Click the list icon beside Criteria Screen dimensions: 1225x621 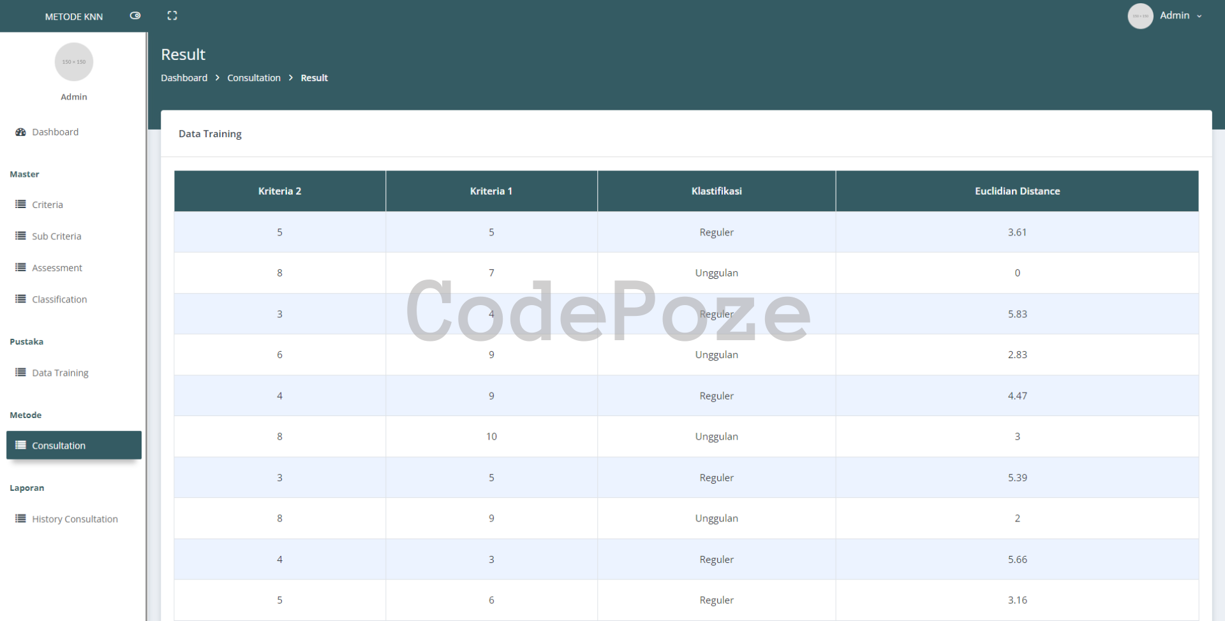click(x=20, y=204)
